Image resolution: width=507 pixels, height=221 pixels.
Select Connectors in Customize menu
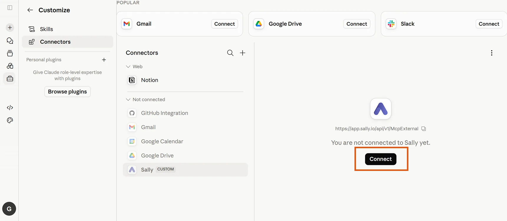[x=67, y=42]
